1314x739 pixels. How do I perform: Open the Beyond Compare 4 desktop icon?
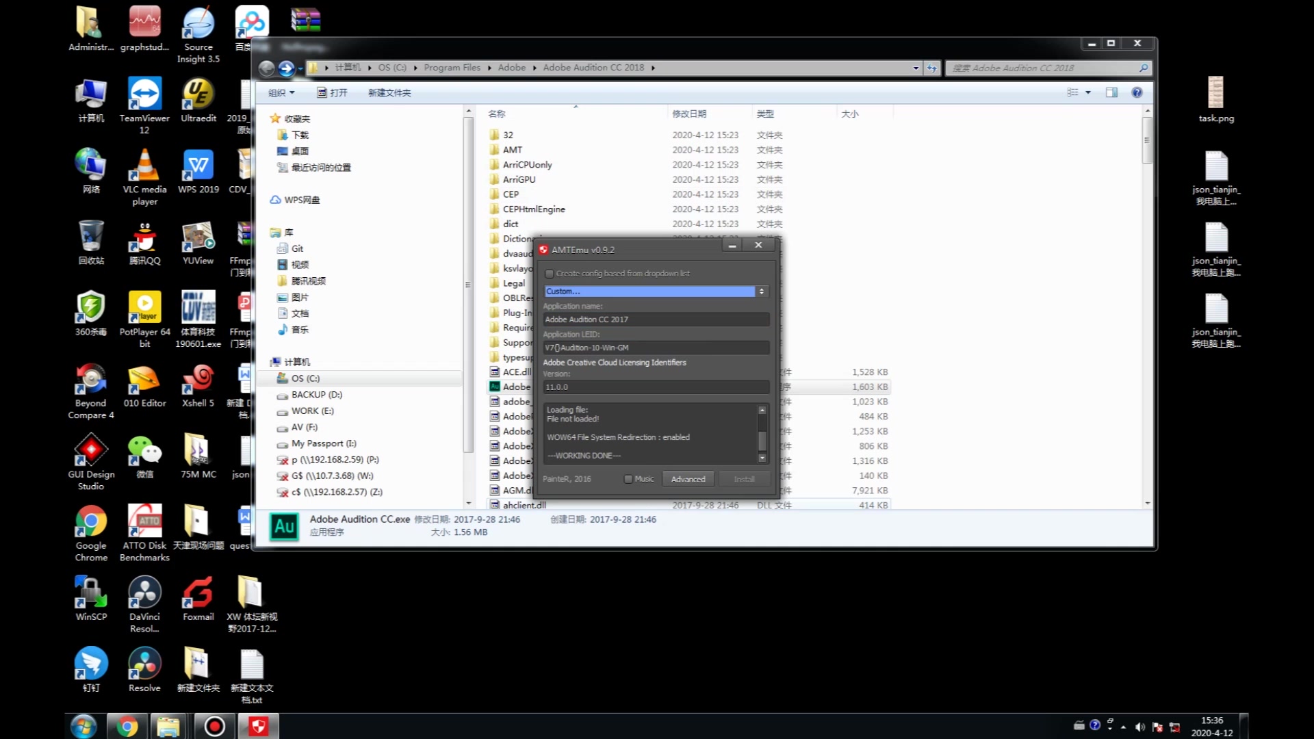[91, 390]
